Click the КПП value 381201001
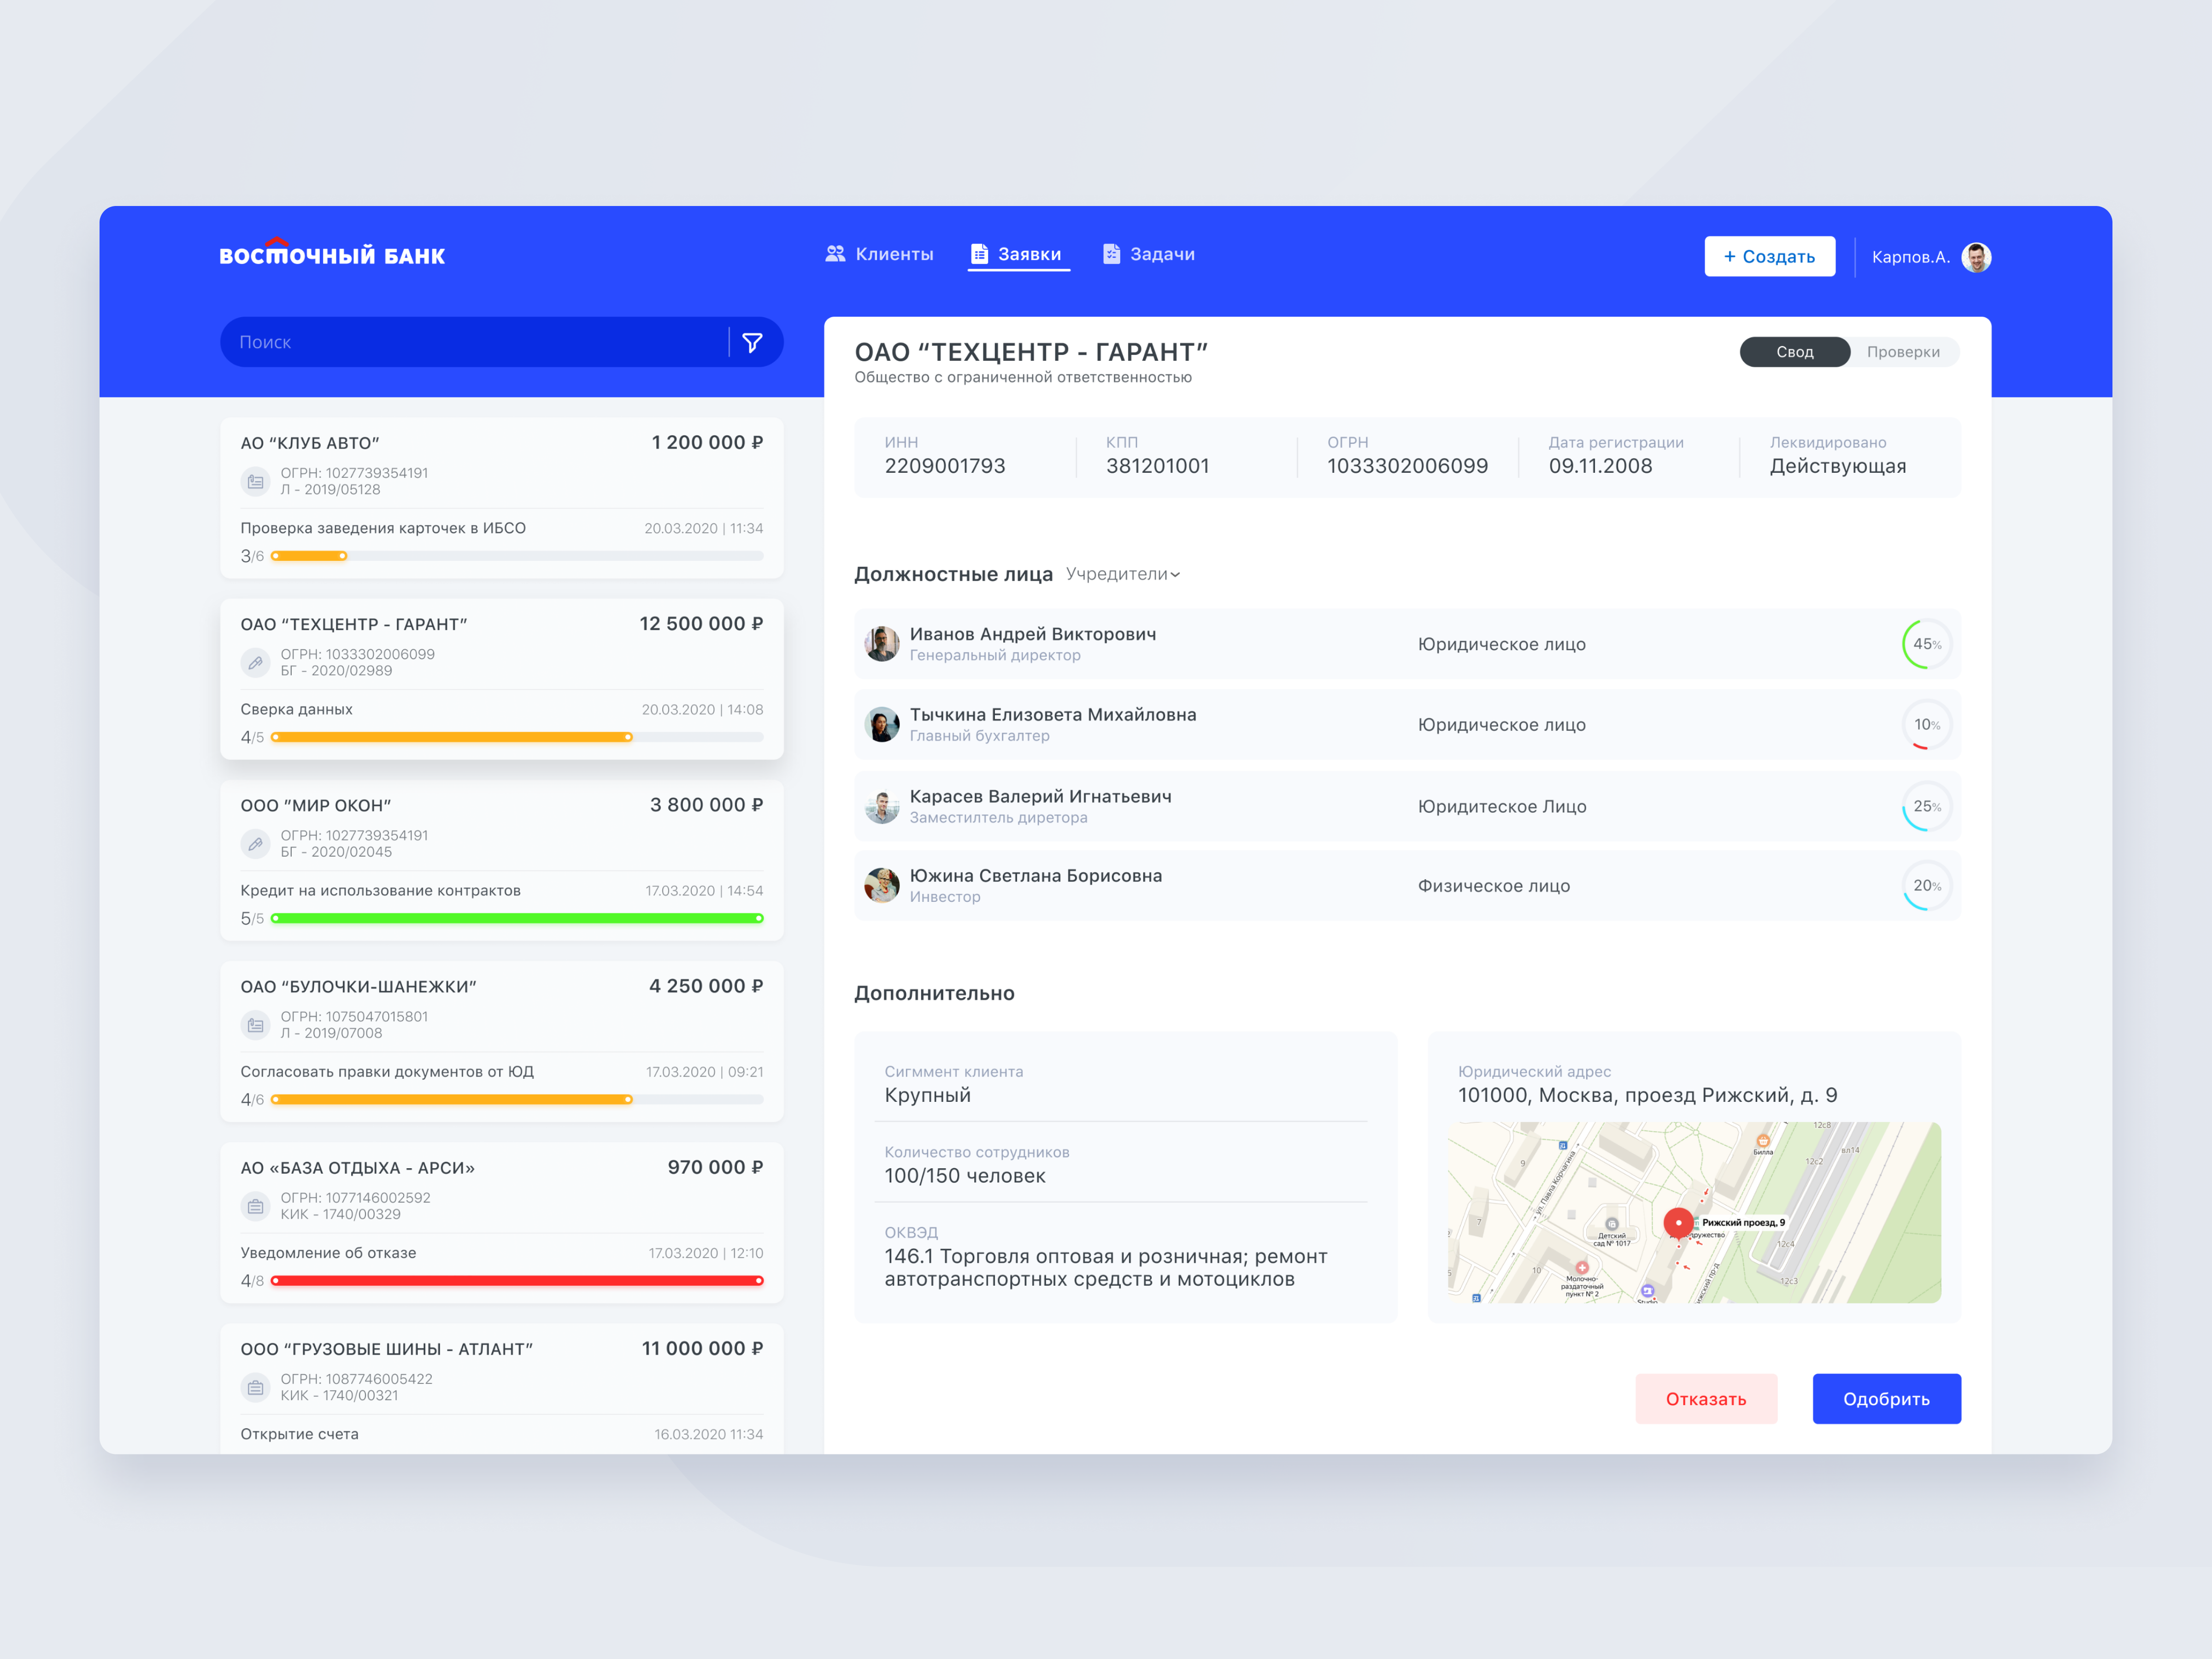Screen dimensions: 2212x1659 [x=1157, y=466]
